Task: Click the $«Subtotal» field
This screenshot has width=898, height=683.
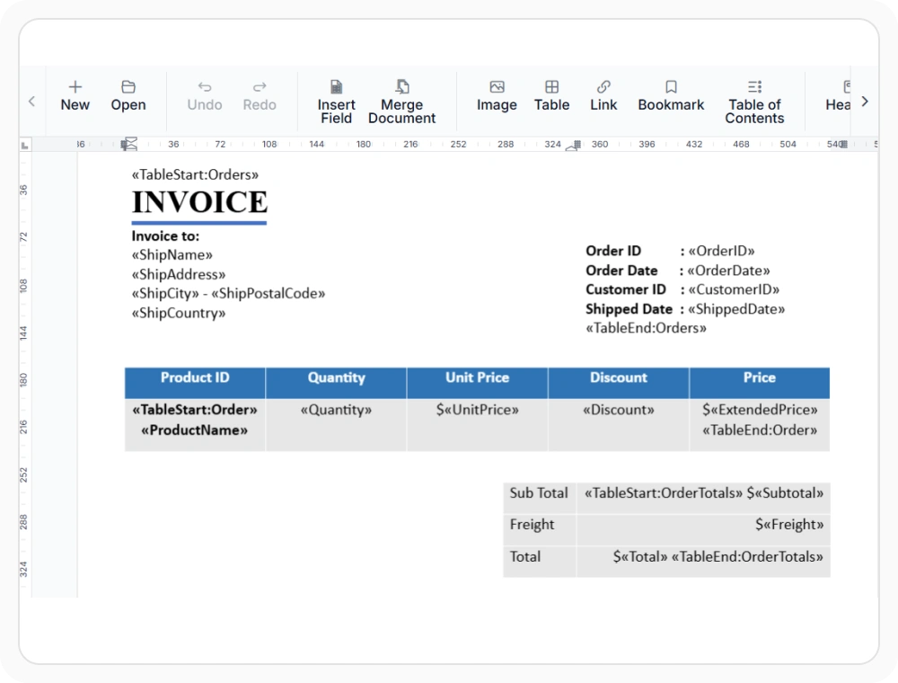Action: (x=785, y=493)
